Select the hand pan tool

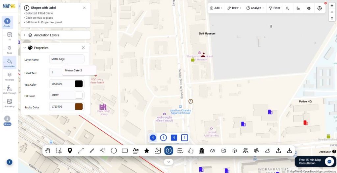click(x=48, y=151)
